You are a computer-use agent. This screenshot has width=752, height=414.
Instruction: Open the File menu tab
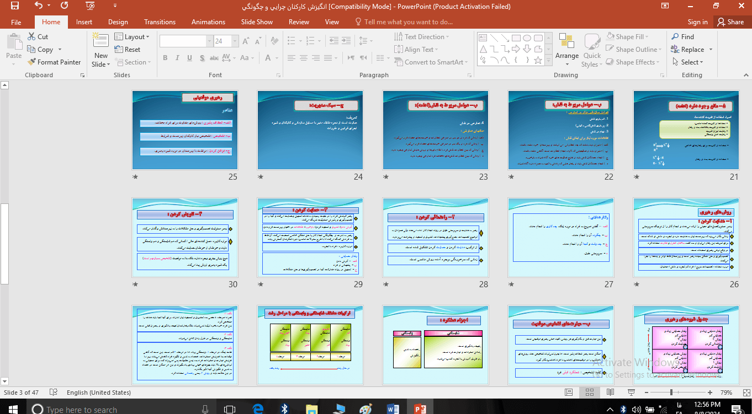16,22
